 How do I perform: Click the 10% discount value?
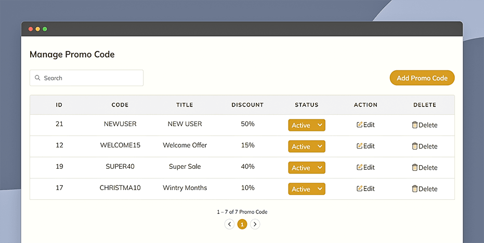(247, 188)
